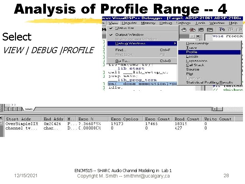Screen dimensions: 245x184
Task: Click the Exec Cycles column header
Action: tap(126, 119)
